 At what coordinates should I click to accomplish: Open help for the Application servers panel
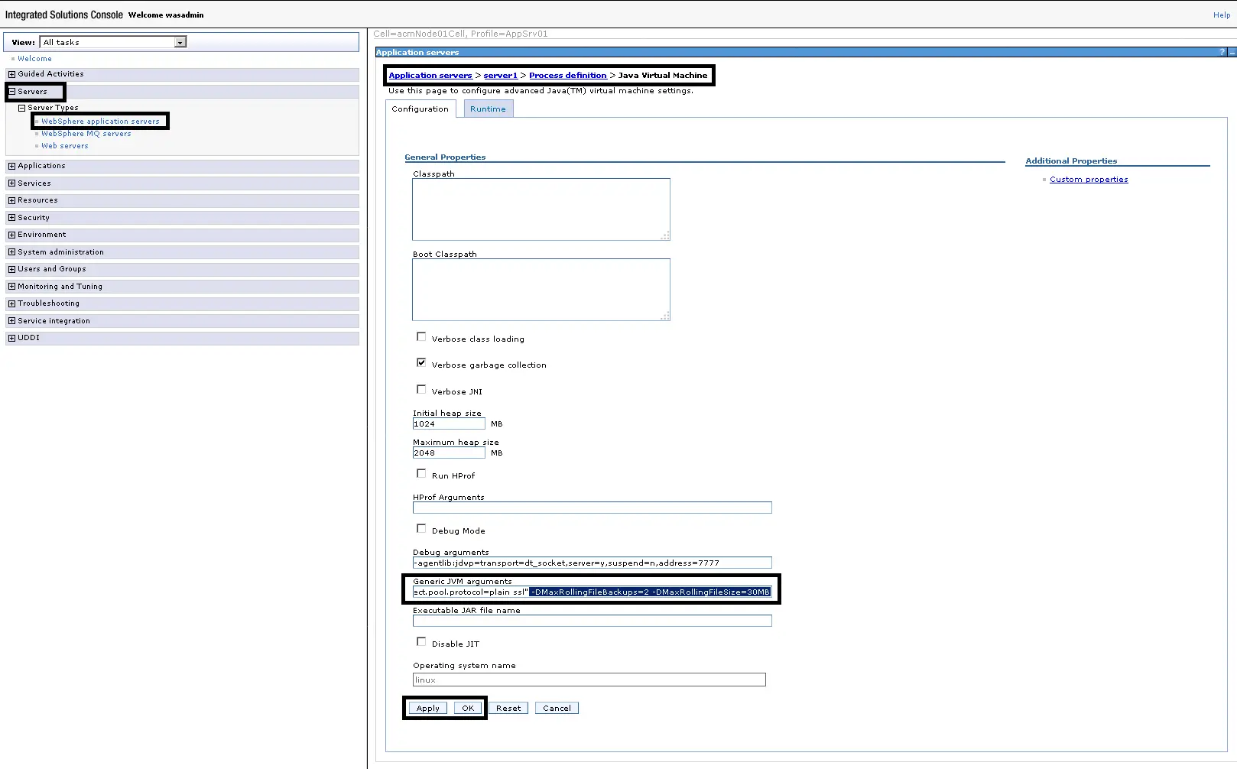click(x=1221, y=52)
